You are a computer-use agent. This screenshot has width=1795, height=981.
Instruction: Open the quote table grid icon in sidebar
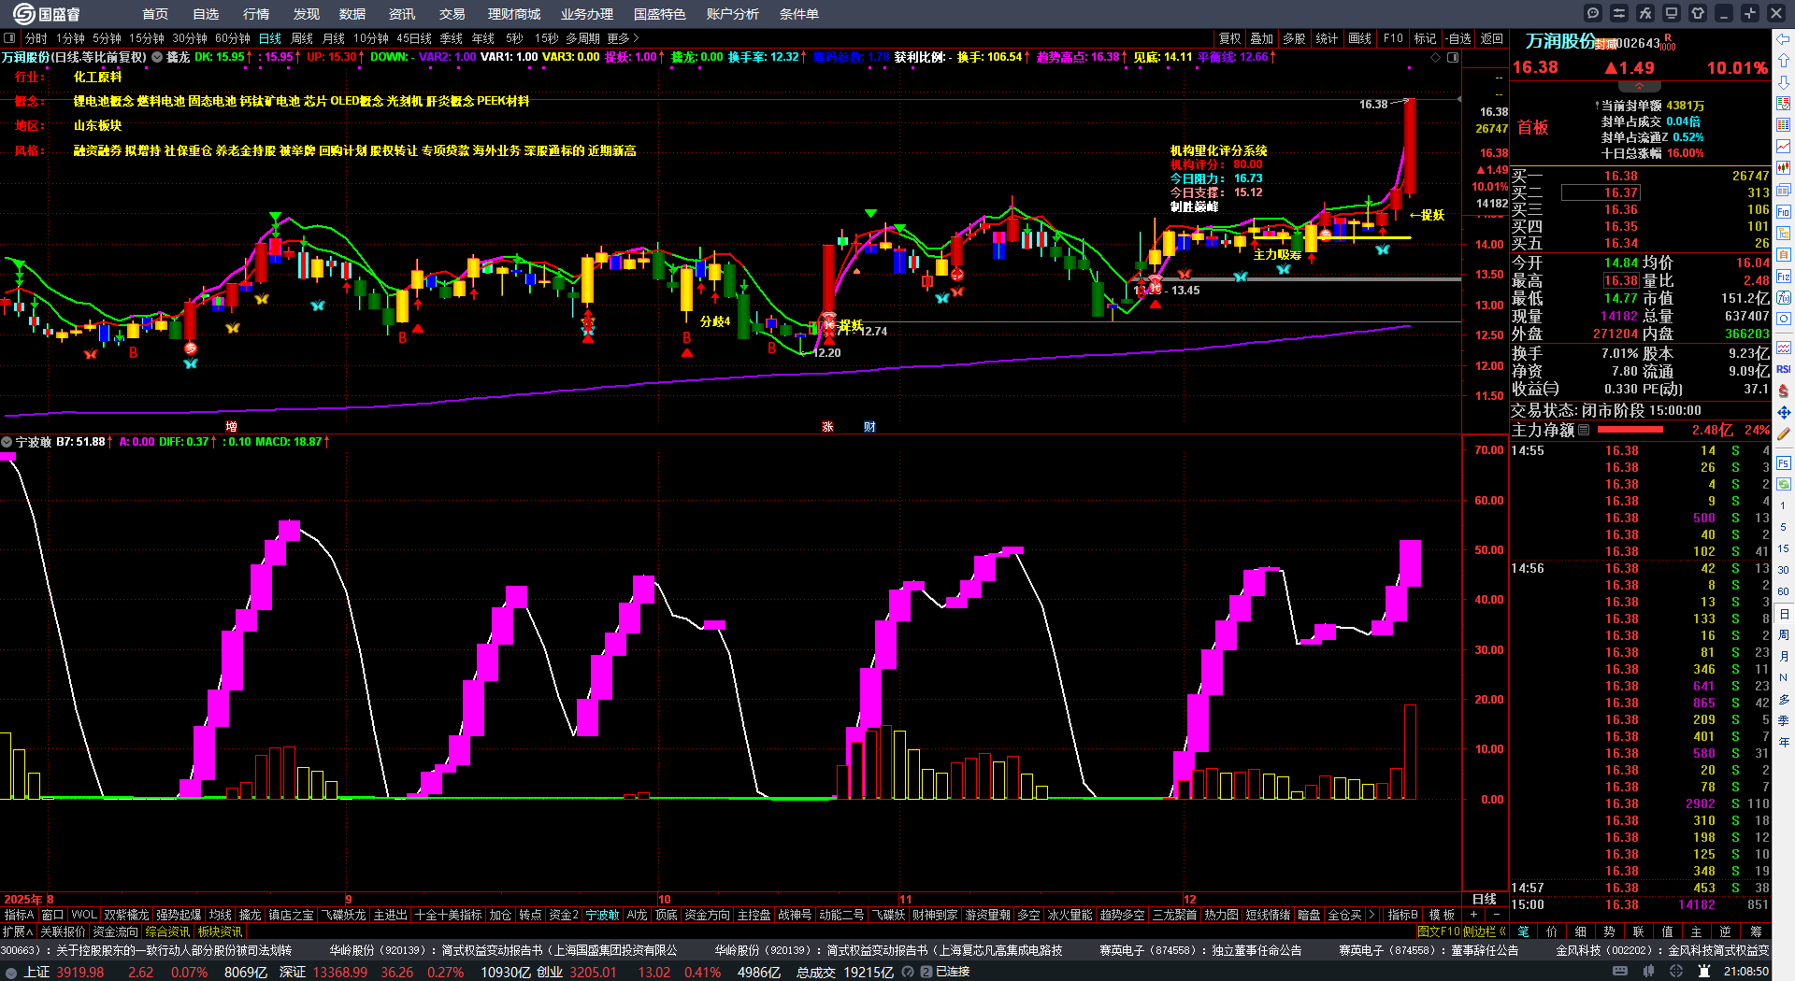click(1784, 125)
